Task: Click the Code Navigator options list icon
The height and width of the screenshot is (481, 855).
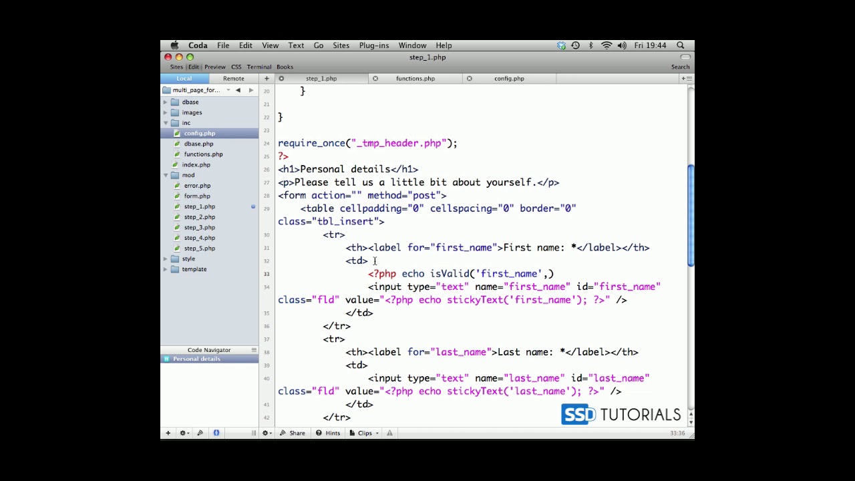Action: tap(254, 350)
